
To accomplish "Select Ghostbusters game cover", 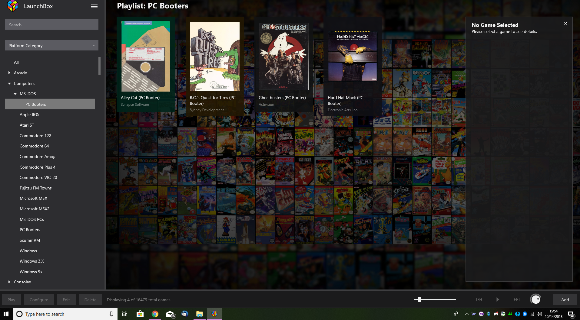I will click(284, 56).
